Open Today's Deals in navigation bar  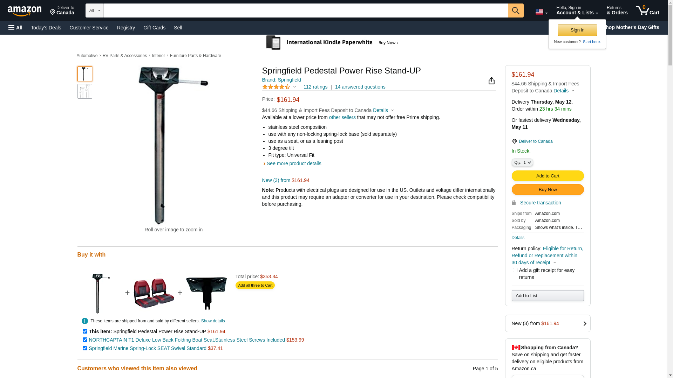pos(46,28)
